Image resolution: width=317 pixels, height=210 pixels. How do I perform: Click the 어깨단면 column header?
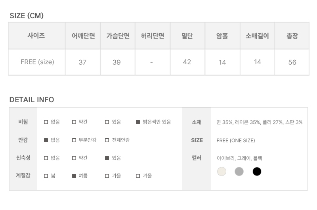pyautogui.click(x=83, y=36)
